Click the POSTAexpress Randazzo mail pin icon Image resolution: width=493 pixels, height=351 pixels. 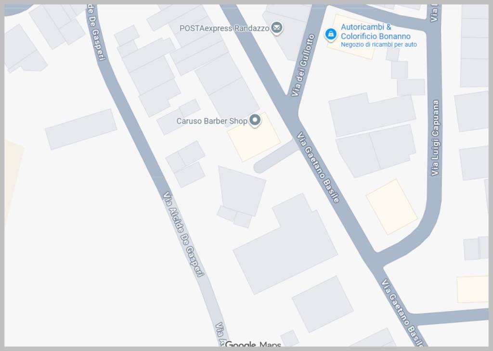(x=277, y=28)
